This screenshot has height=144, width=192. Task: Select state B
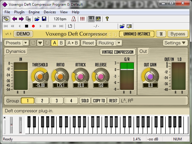pos(61,43)
